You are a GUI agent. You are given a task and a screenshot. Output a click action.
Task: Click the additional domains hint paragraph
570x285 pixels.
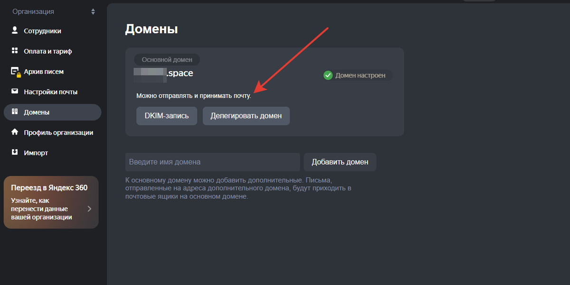[x=238, y=188]
